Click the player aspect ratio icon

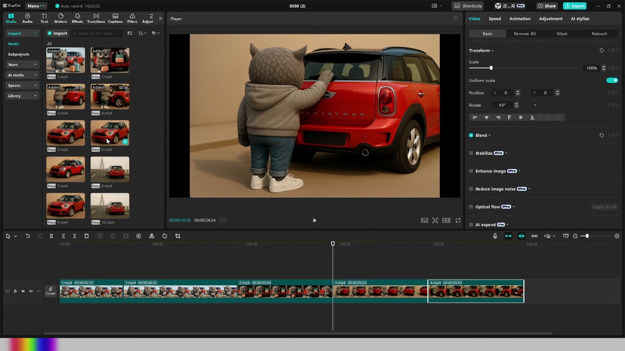(x=446, y=221)
